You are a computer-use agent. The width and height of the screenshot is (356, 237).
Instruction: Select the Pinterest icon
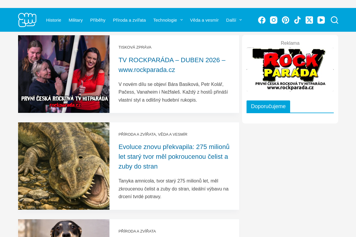coord(285,20)
